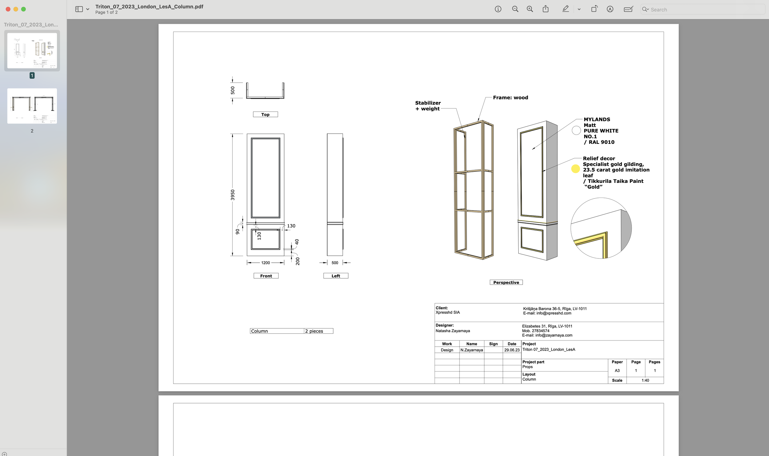
Task: Click the document title to rename it
Action: 149,6
